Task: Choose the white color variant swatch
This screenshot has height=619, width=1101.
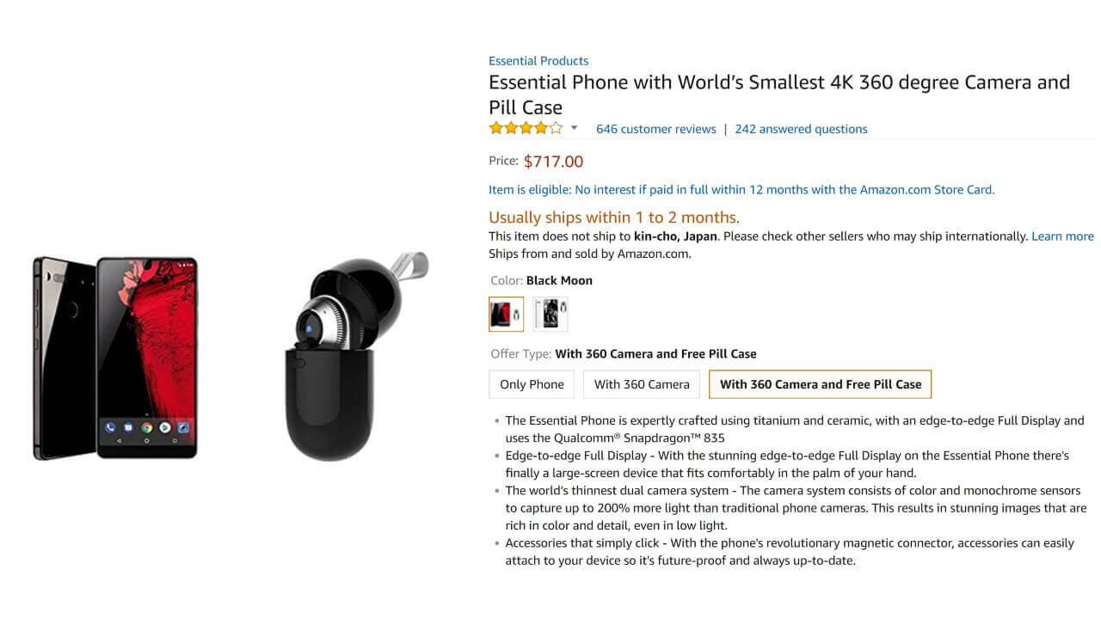Action: pyautogui.click(x=550, y=314)
